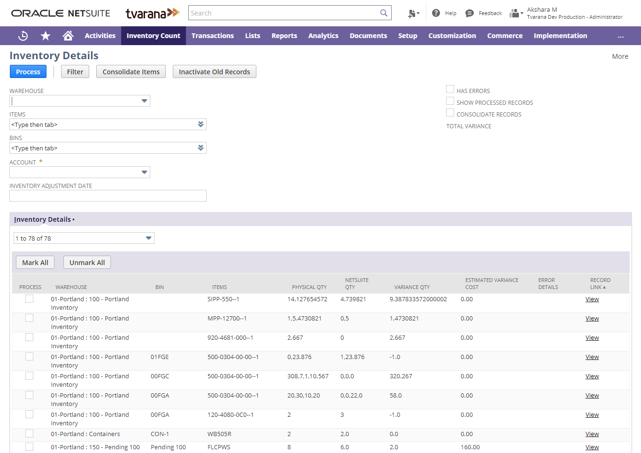
Task: Open the Transactions menu
Action: point(212,36)
